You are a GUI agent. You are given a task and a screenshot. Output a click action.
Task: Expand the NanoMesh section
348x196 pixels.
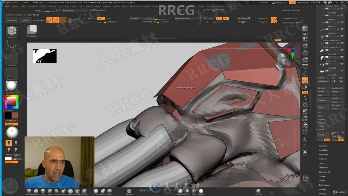pos(323,155)
